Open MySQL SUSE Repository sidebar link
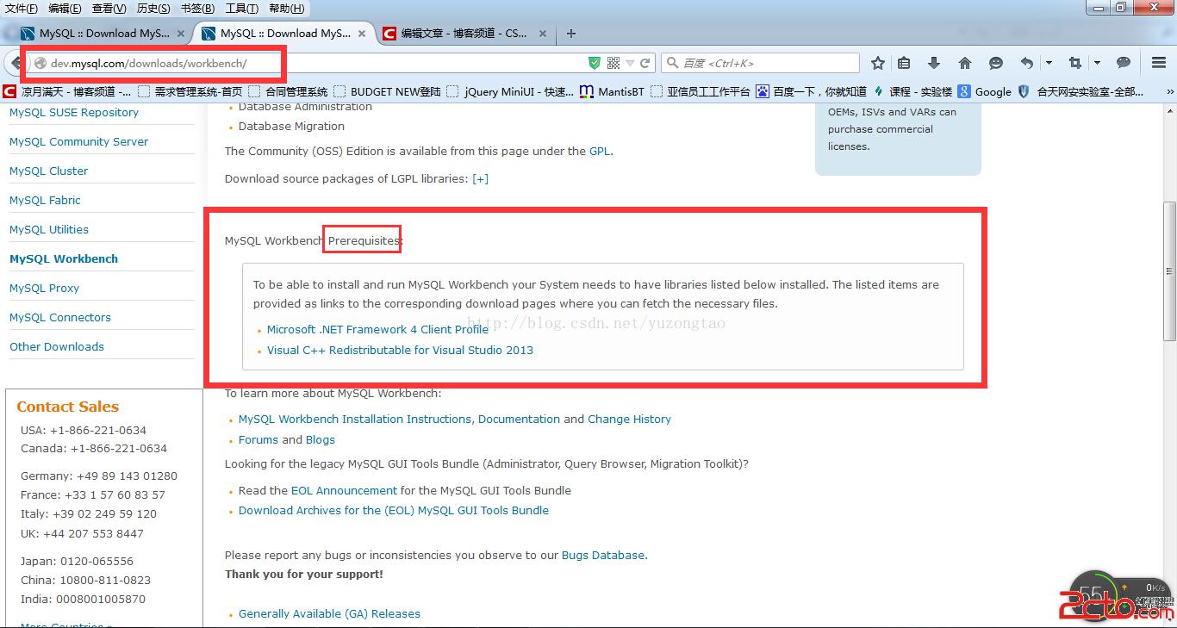The width and height of the screenshot is (1177, 628). [x=74, y=112]
